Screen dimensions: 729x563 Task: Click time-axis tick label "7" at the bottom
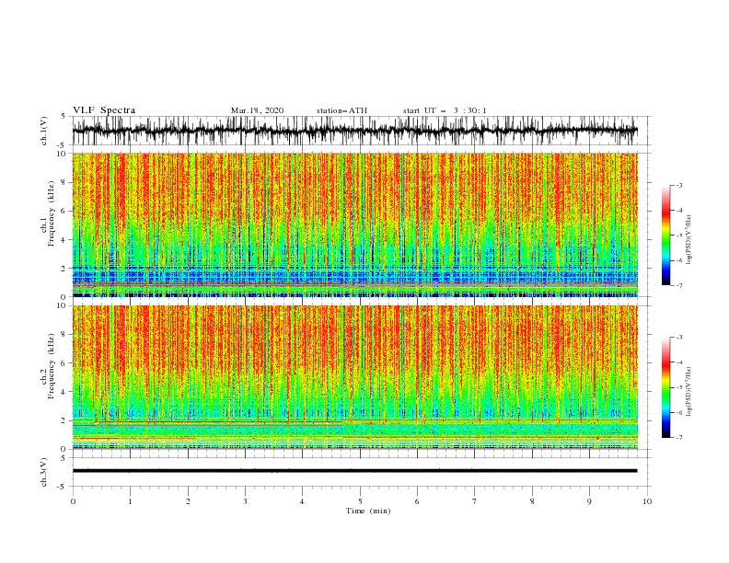[x=475, y=501]
